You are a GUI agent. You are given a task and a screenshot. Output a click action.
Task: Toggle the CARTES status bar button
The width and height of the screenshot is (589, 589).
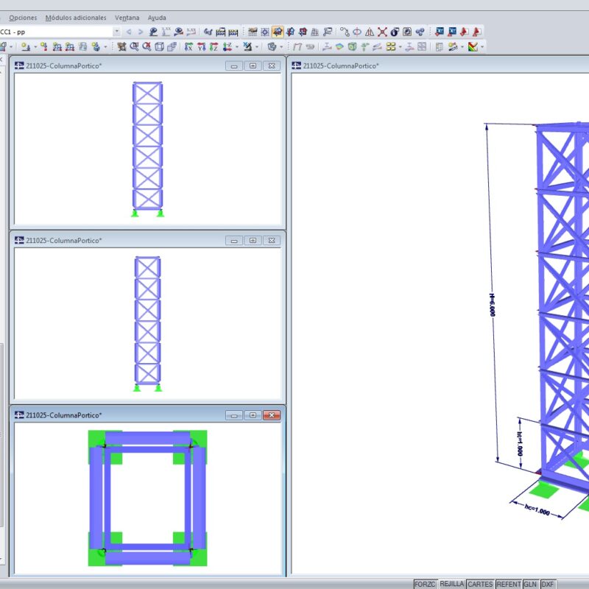click(481, 584)
